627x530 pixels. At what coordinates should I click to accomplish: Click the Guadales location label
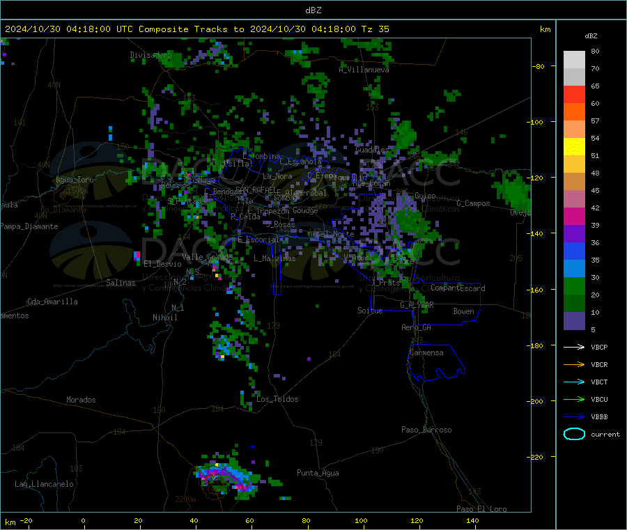point(372,150)
